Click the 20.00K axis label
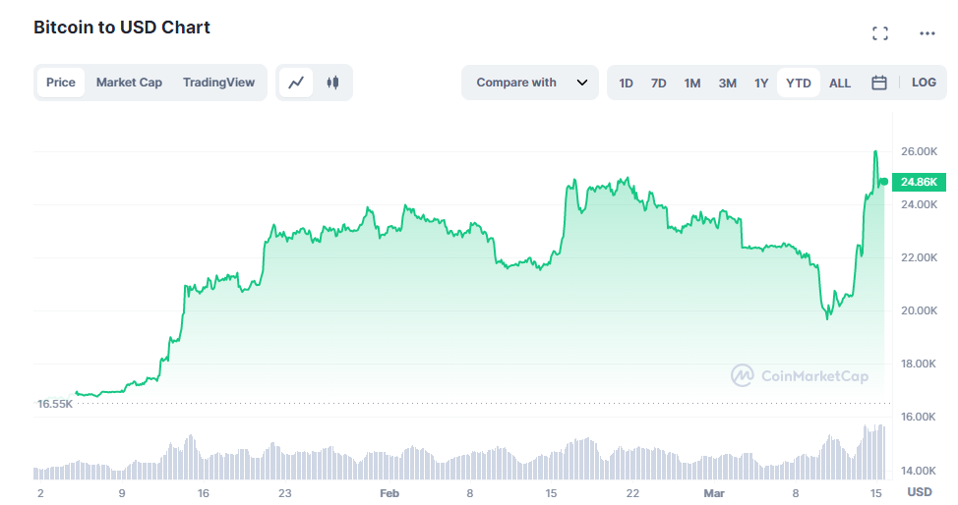 (x=919, y=310)
